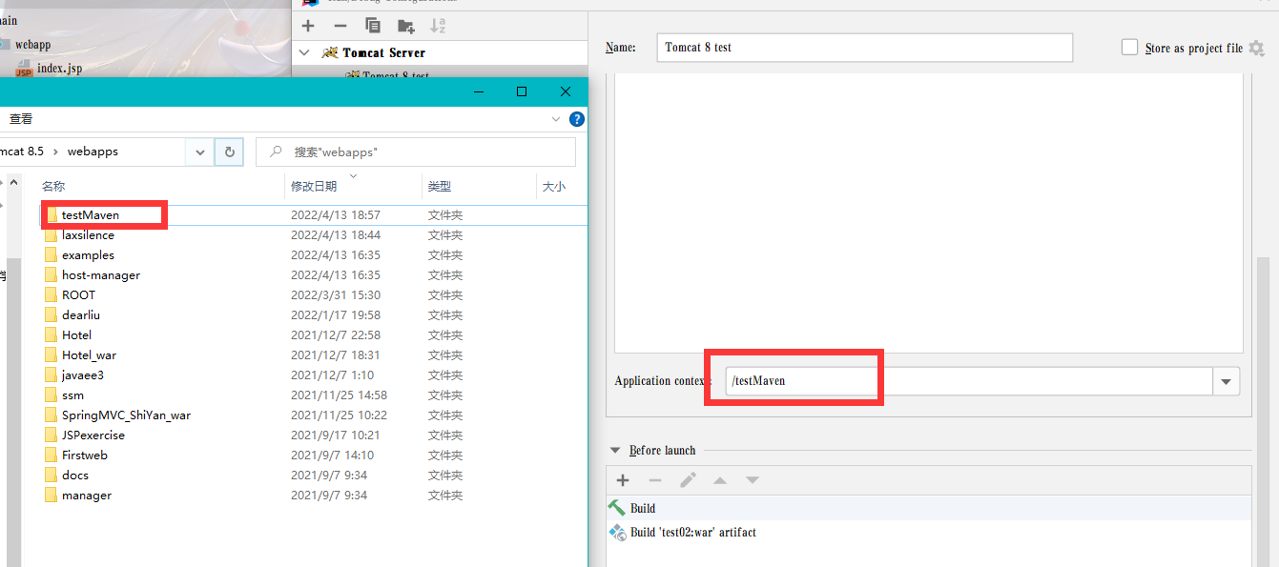
Task: Open the 查看 ribbon tab
Action: [21, 119]
